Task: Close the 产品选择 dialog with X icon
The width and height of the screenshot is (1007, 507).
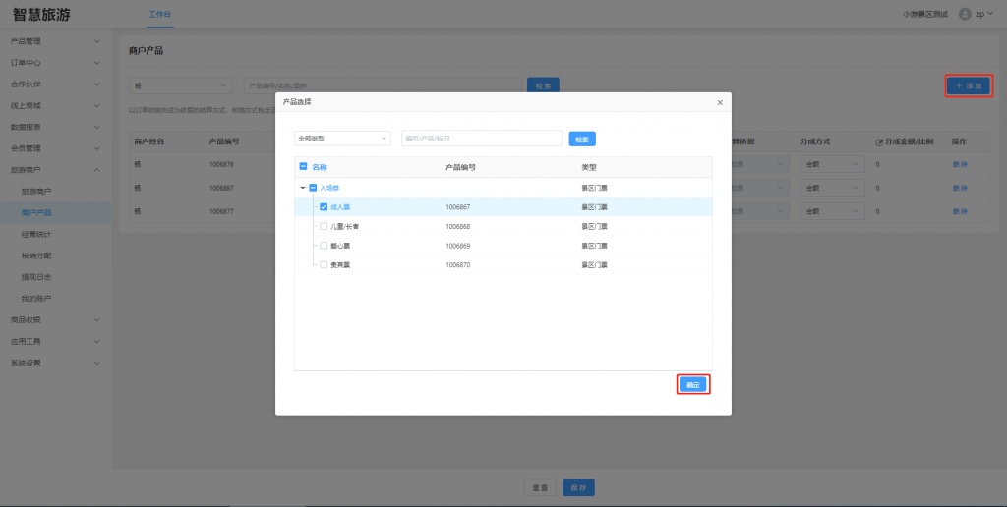Action: (720, 102)
